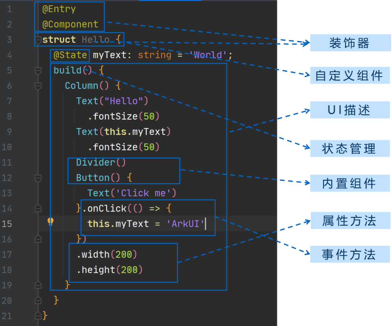Screen dimensions: 392x326
Task: Click the Button() component
Action: (98, 178)
